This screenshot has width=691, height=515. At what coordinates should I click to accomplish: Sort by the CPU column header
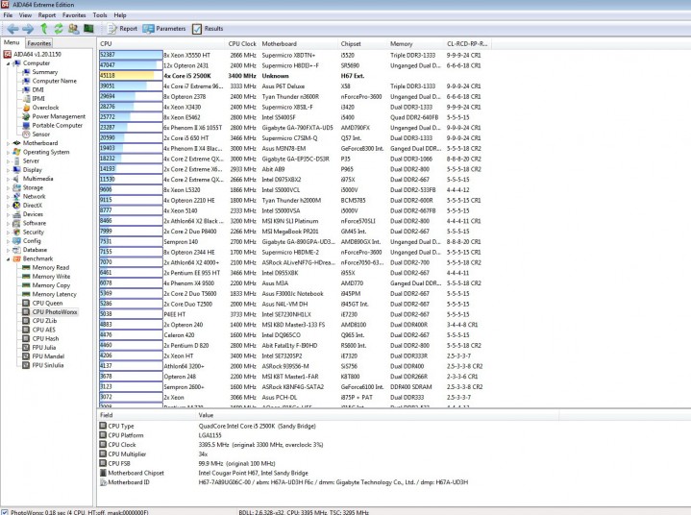click(160, 43)
